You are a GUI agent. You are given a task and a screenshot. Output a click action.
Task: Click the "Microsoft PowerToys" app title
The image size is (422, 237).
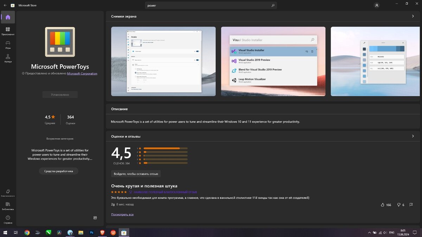(60, 66)
